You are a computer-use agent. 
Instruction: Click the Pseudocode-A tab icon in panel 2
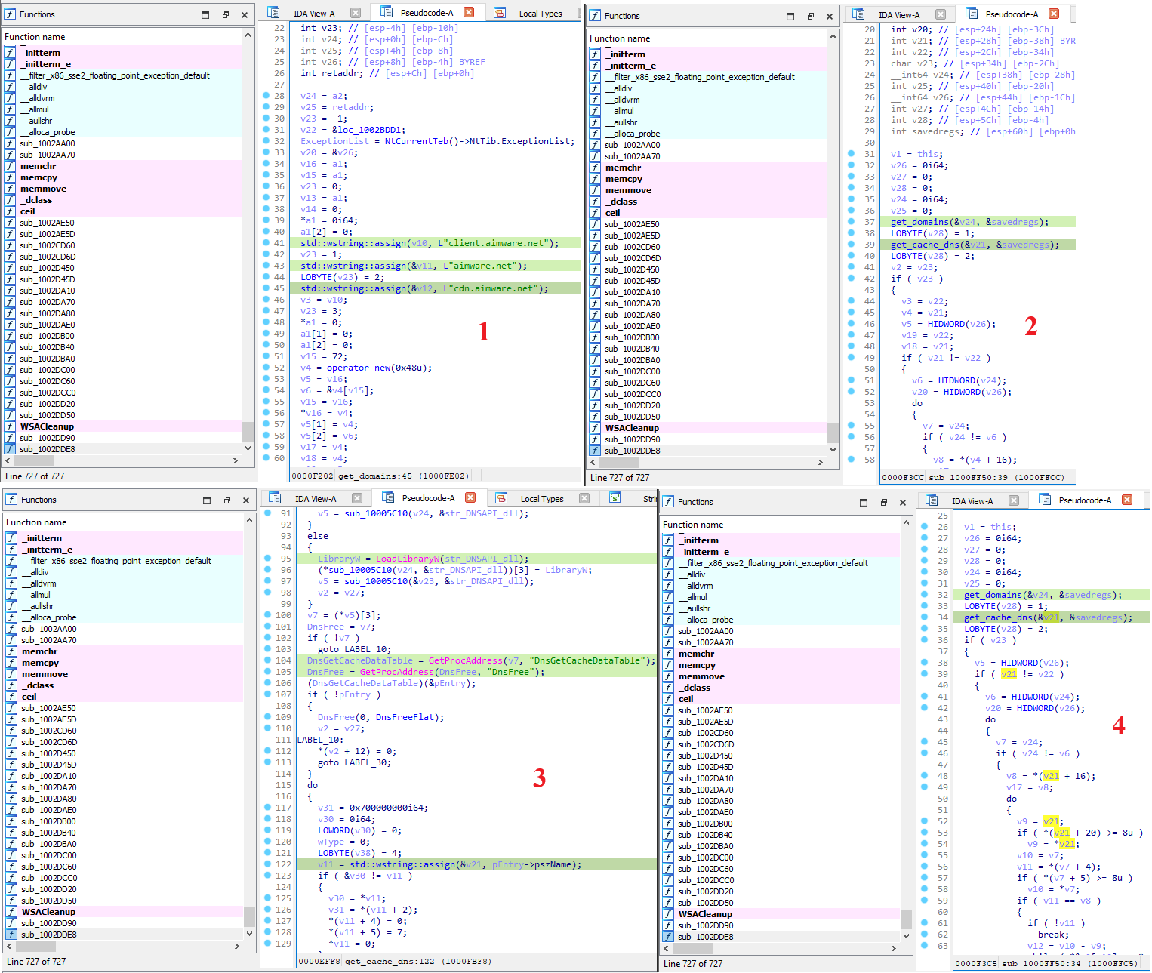(972, 14)
